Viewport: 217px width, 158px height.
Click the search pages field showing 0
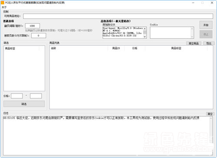[x=39, y=35]
